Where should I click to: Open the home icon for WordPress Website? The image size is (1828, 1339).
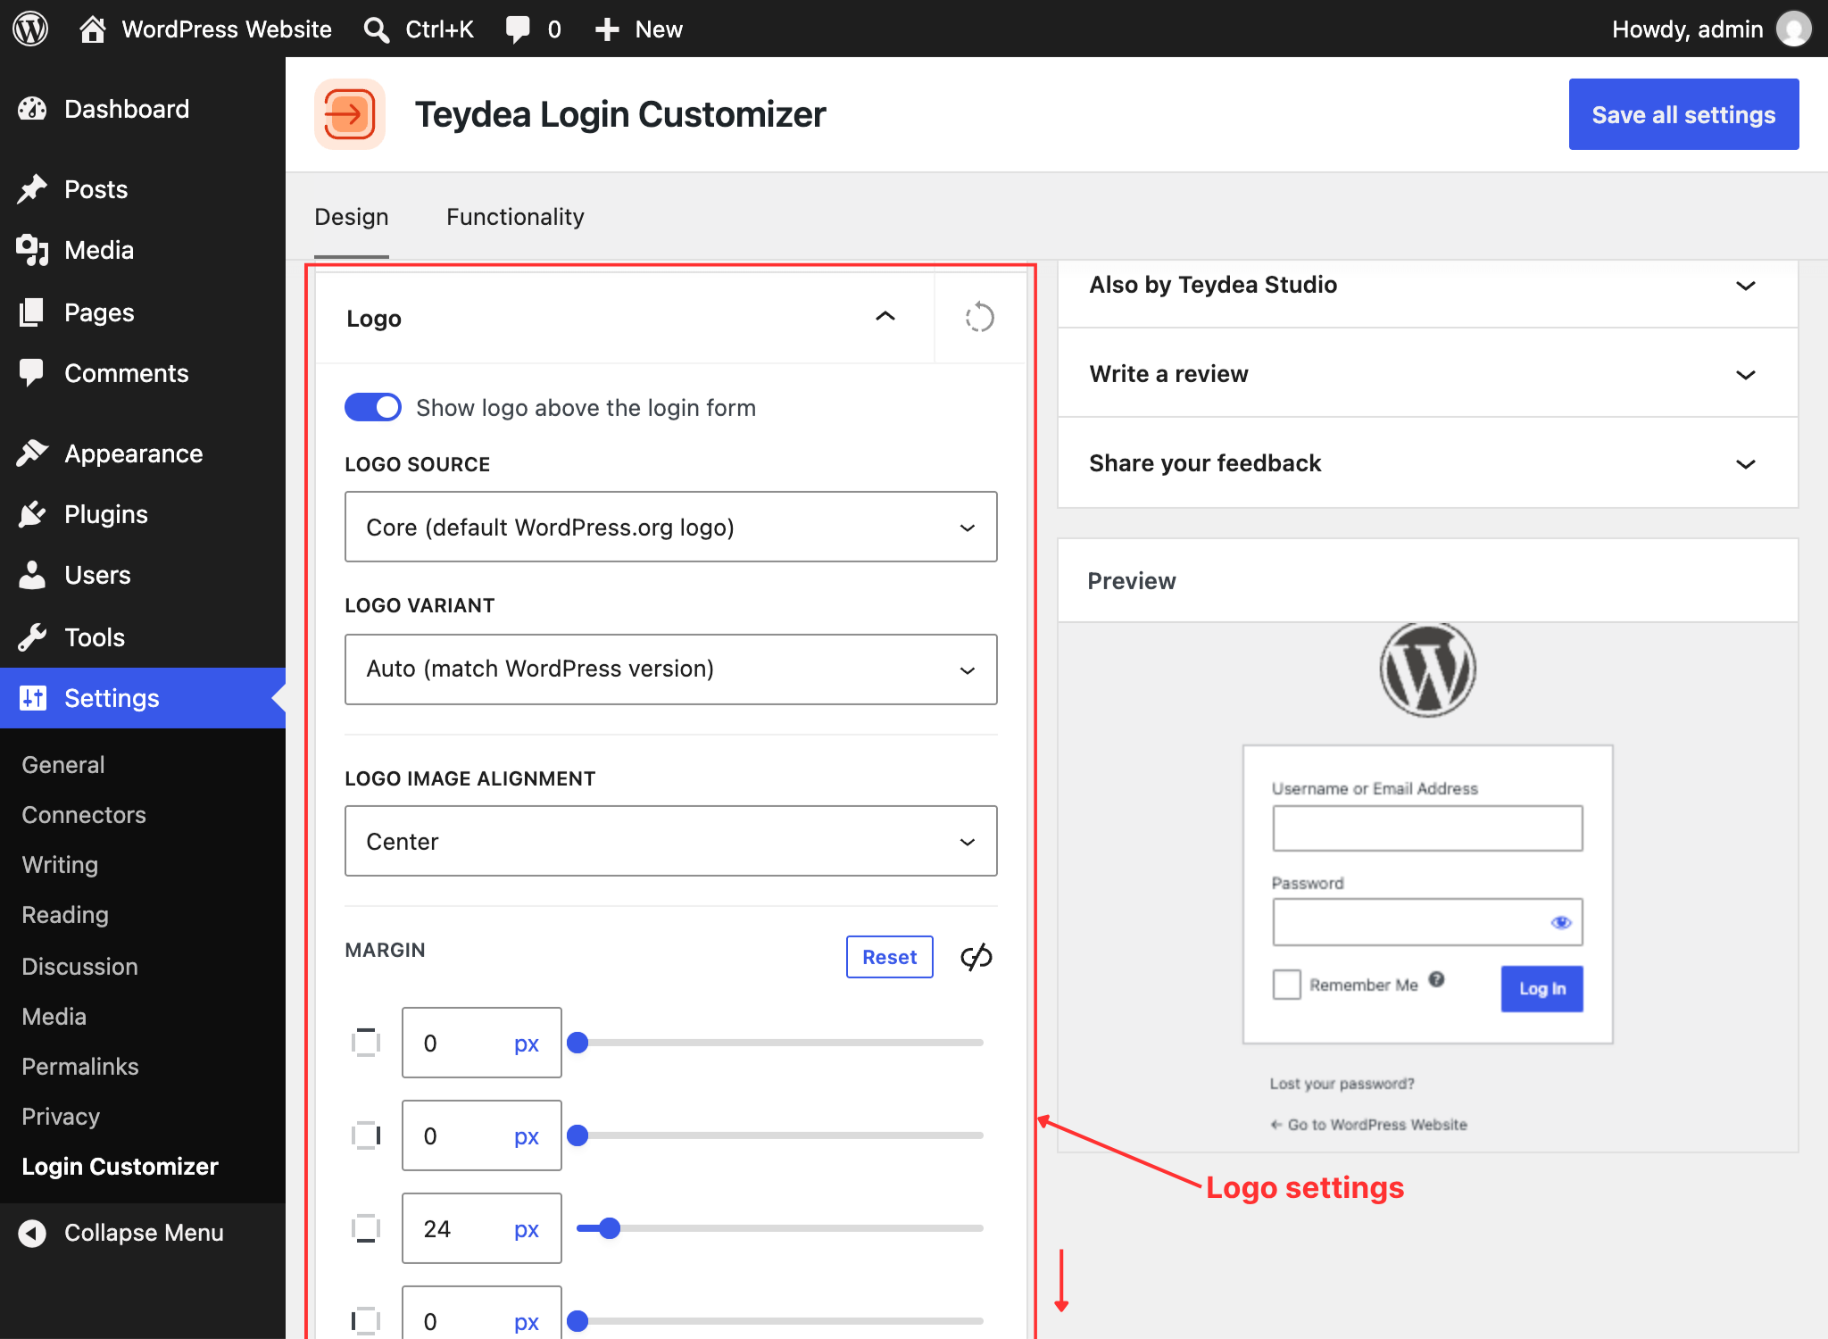93,29
